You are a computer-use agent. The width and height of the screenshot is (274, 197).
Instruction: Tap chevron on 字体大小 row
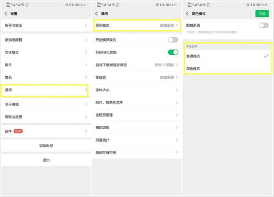[176, 90]
